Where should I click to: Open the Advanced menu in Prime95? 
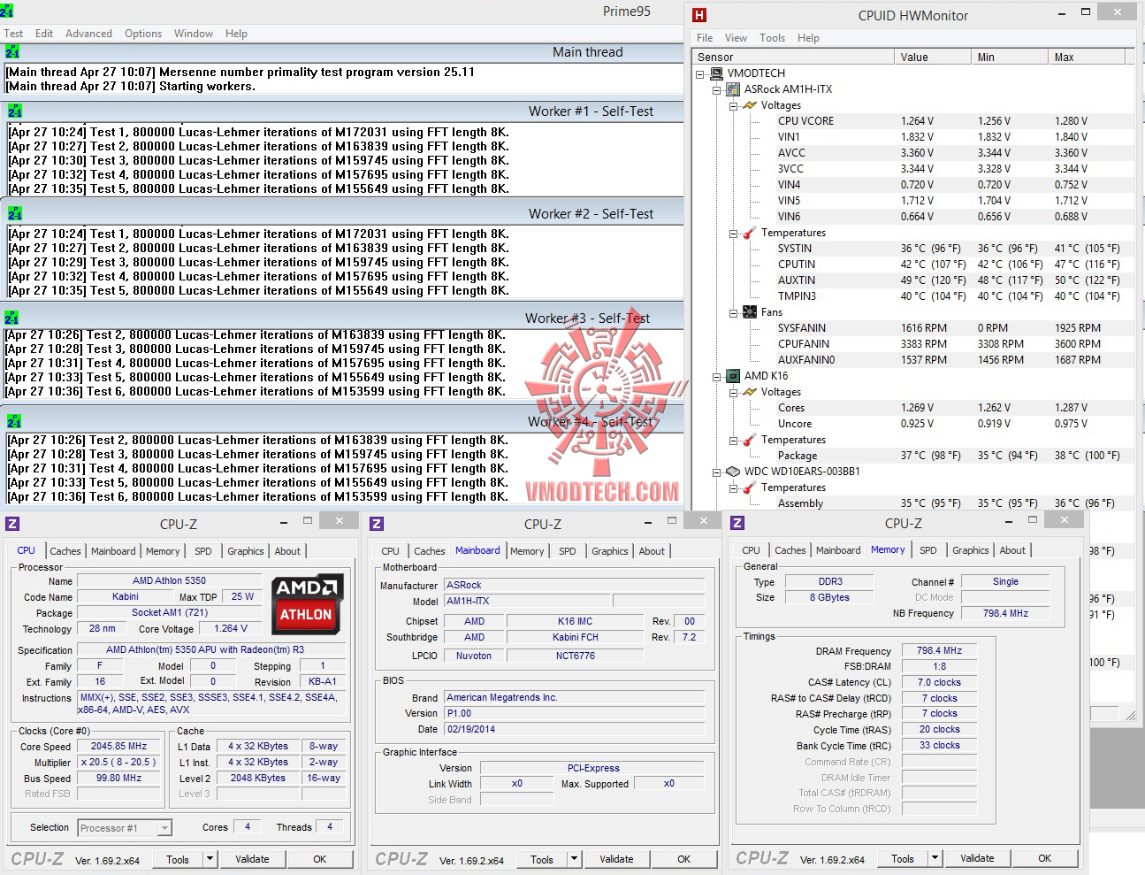click(x=88, y=34)
